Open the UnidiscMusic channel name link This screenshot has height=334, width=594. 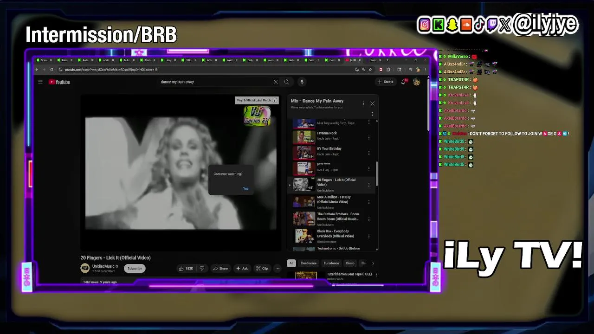click(103, 266)
